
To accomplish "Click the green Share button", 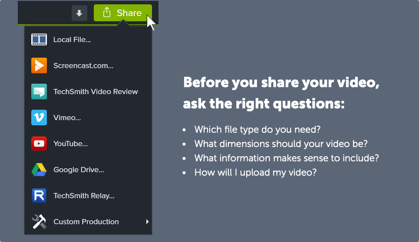I will pos(122,13).
